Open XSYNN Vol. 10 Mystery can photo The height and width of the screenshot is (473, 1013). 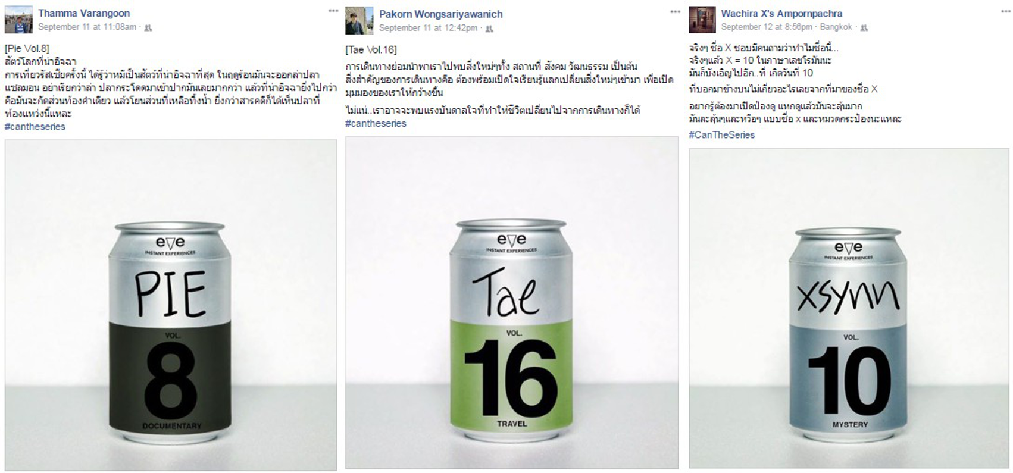[849, 308]
